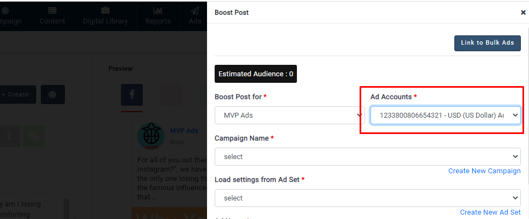
Task: Click the Estimated Audience badge
Action: (x=256, y=74)
